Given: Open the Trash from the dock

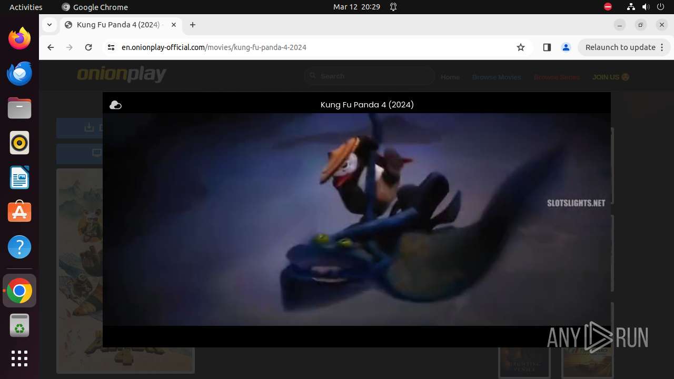Looking at the screenshot, I should pyautogui.click(x=19, y=325).
